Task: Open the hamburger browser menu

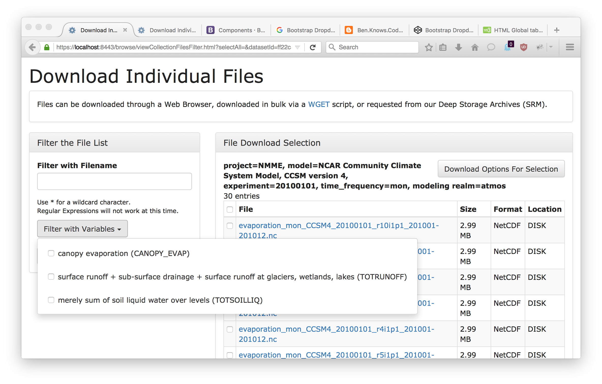Action: 570,47
